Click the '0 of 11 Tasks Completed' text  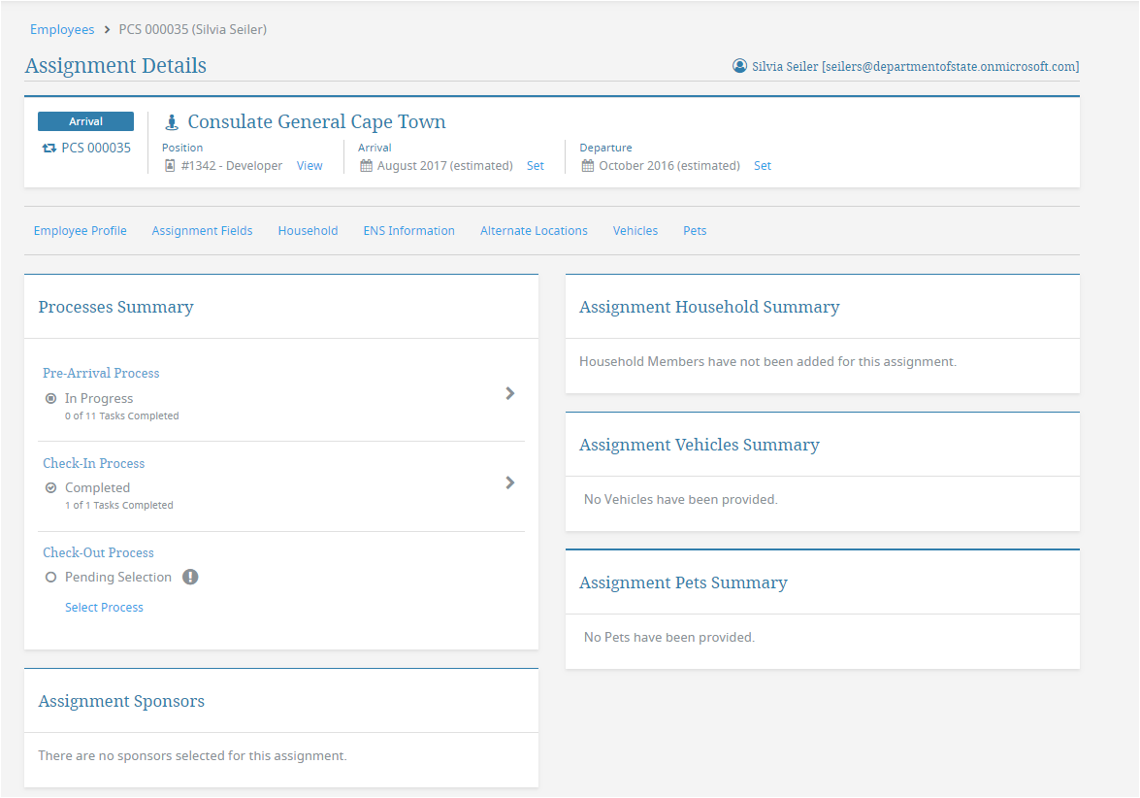121,416
